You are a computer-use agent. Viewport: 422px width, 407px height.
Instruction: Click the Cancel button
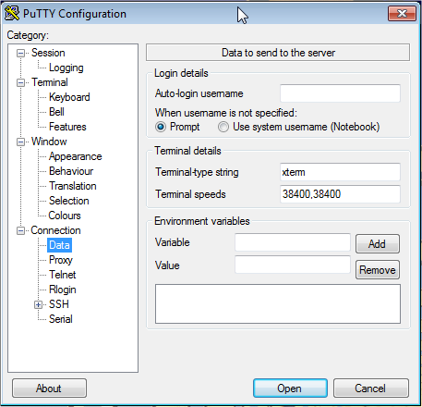pos(371,388)
